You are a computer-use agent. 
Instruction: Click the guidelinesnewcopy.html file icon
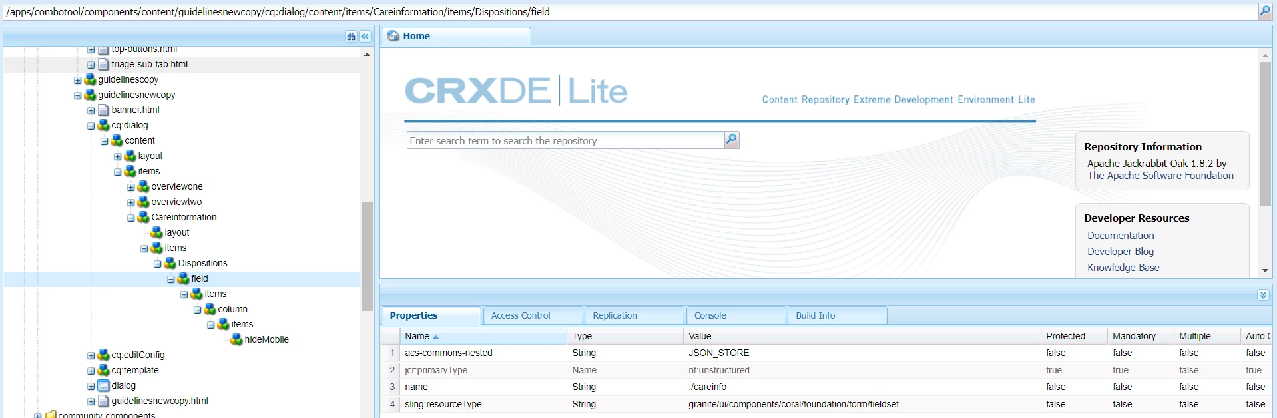pos(103,401)
